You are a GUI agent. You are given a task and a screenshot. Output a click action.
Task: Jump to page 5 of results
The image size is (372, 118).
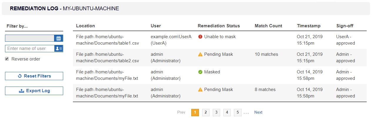pyautogui.click(x=237, y=112)
